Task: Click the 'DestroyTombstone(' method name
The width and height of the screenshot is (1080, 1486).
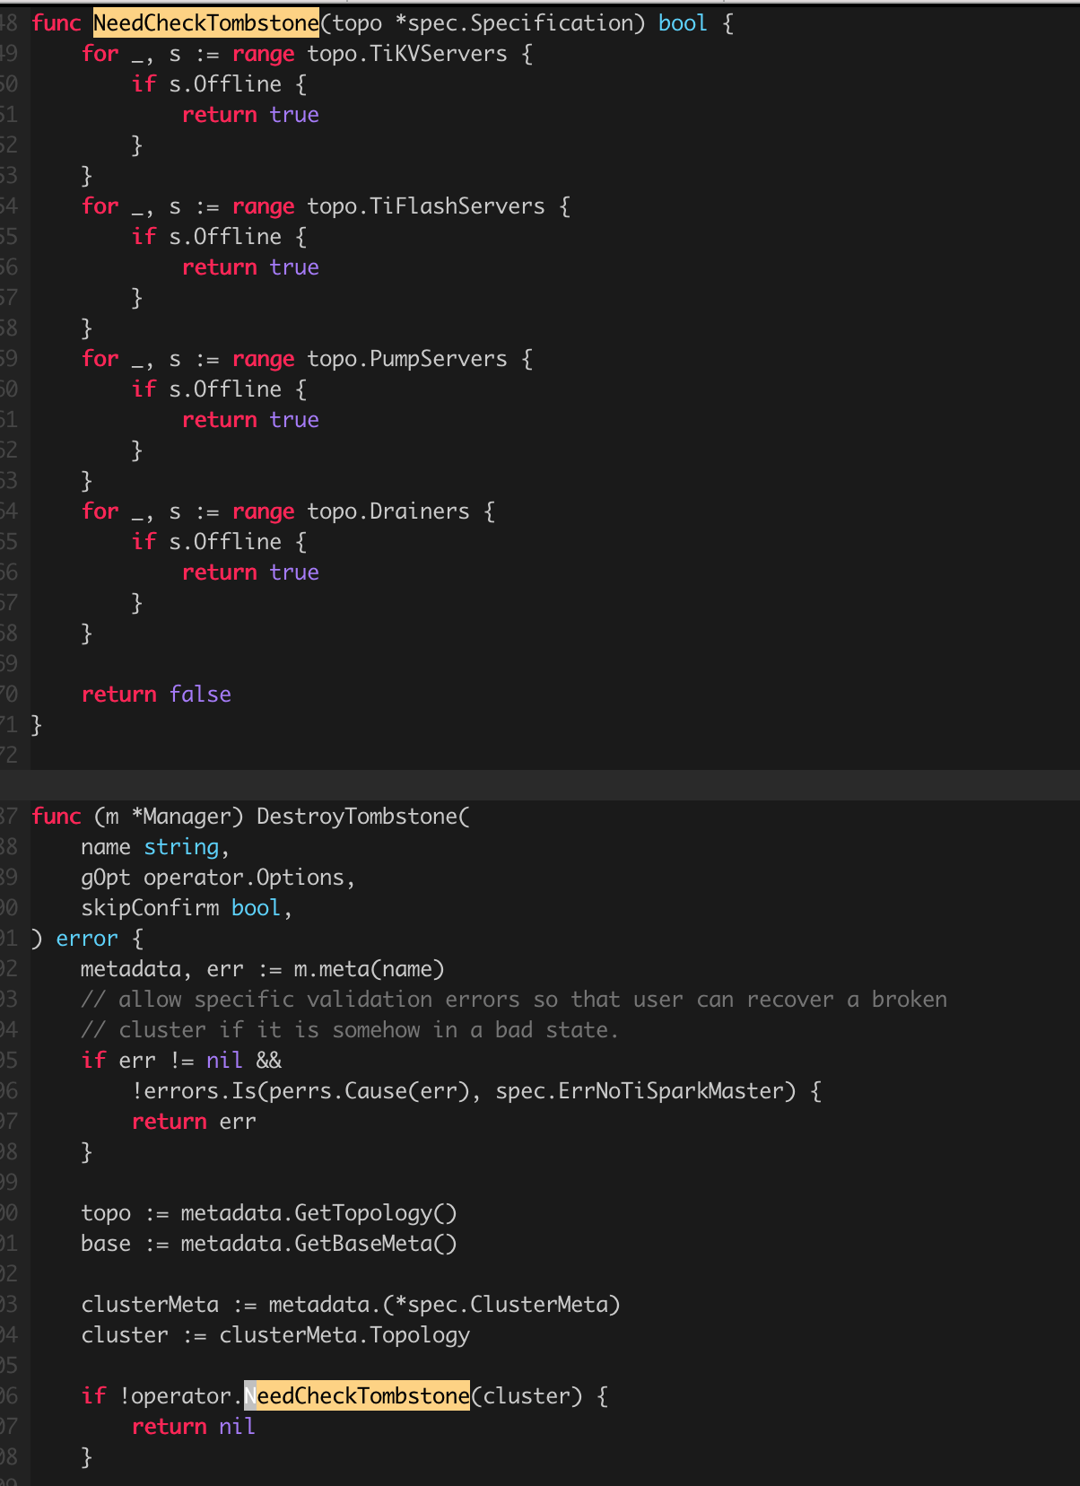Action: pos(363,817)
